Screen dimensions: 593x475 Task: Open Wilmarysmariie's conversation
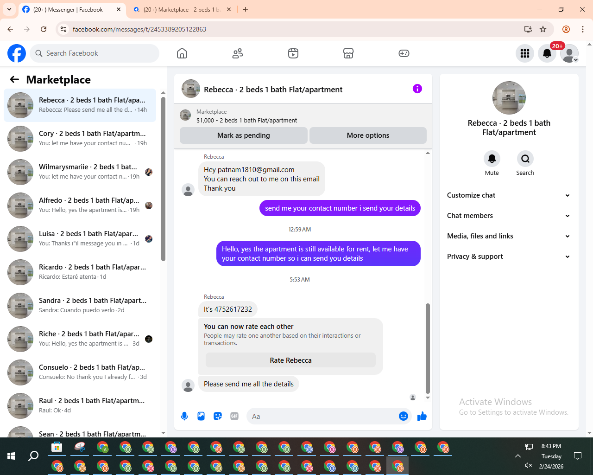(80, 172)
